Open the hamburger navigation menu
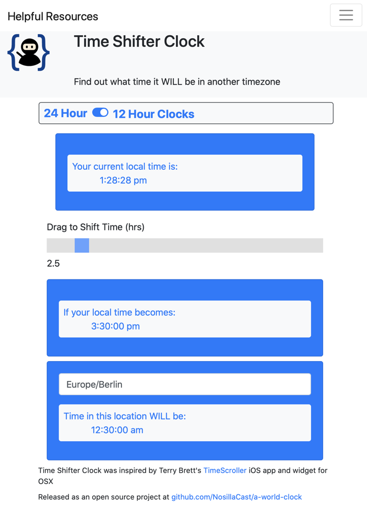 (x=346, y=15)
